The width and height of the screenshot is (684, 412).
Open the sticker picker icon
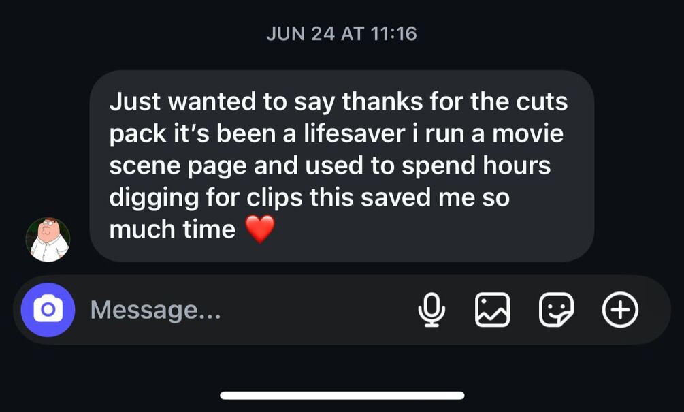556,310
